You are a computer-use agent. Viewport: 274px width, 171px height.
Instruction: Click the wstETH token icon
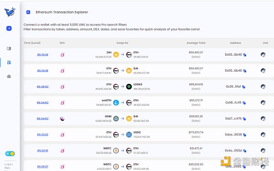116,103
